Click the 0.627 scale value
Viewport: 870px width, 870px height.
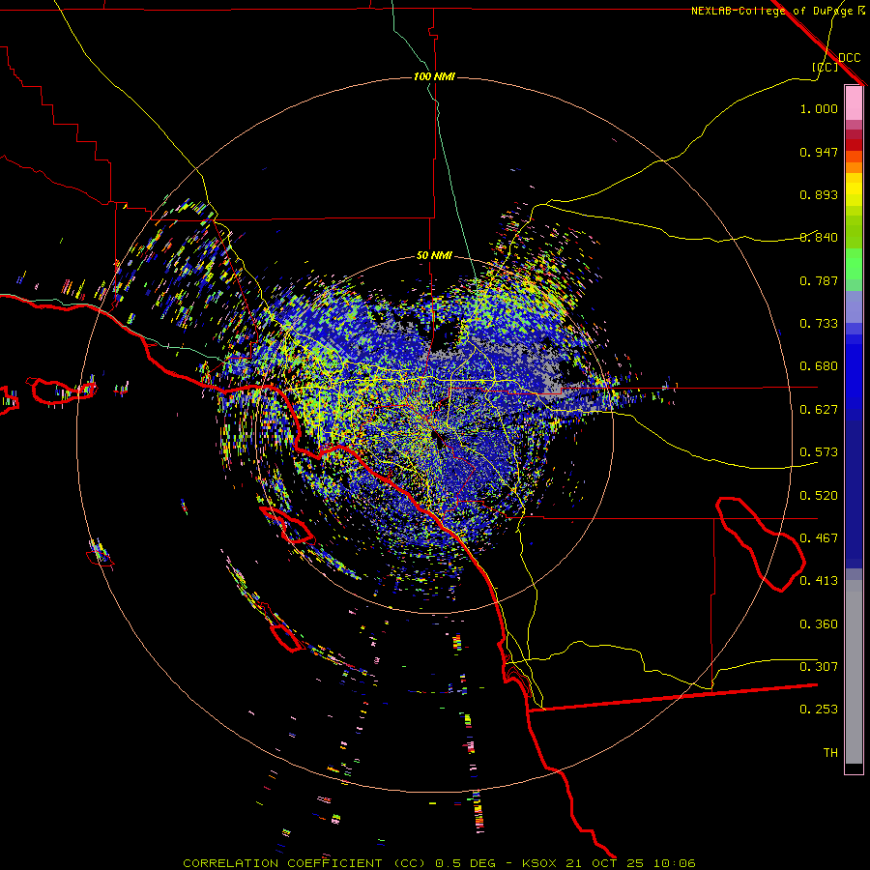click(x=819, y=410)
